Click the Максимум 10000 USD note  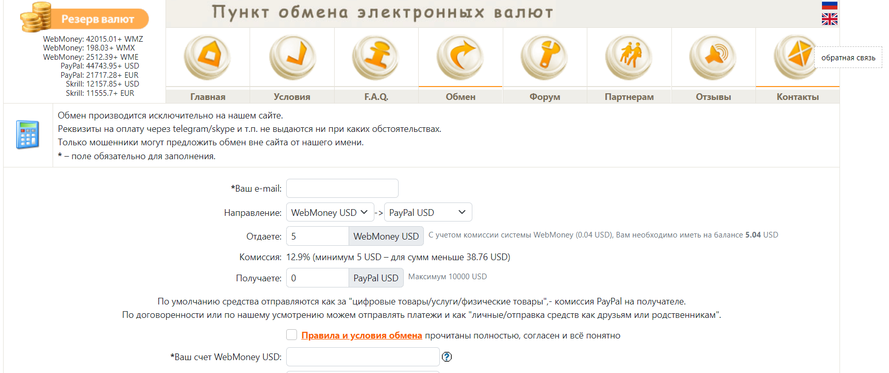(448, 277)
